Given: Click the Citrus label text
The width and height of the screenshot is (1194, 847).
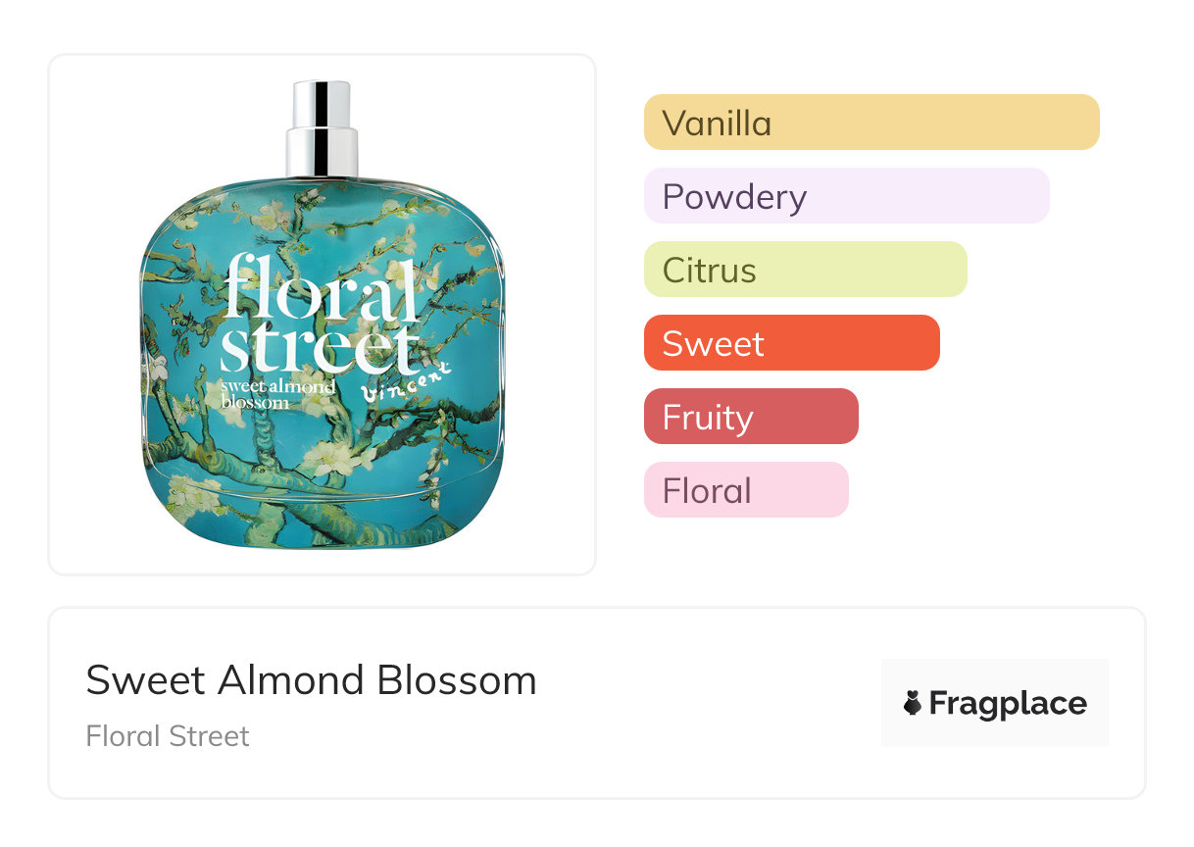Looking at the screenshot, I should pyautogui.click(x=709, y=271).
